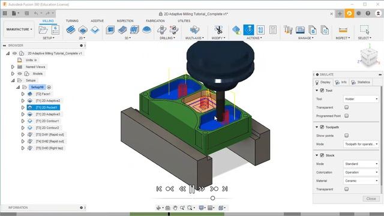Select the 3D Scallop dome icon
384x216 pixels.
[x=146, y=30]
